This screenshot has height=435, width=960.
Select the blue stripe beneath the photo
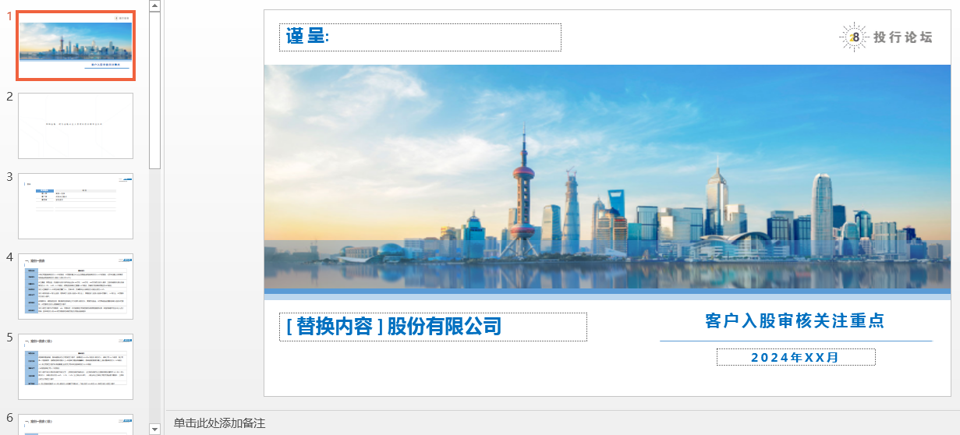coord(608,294)
